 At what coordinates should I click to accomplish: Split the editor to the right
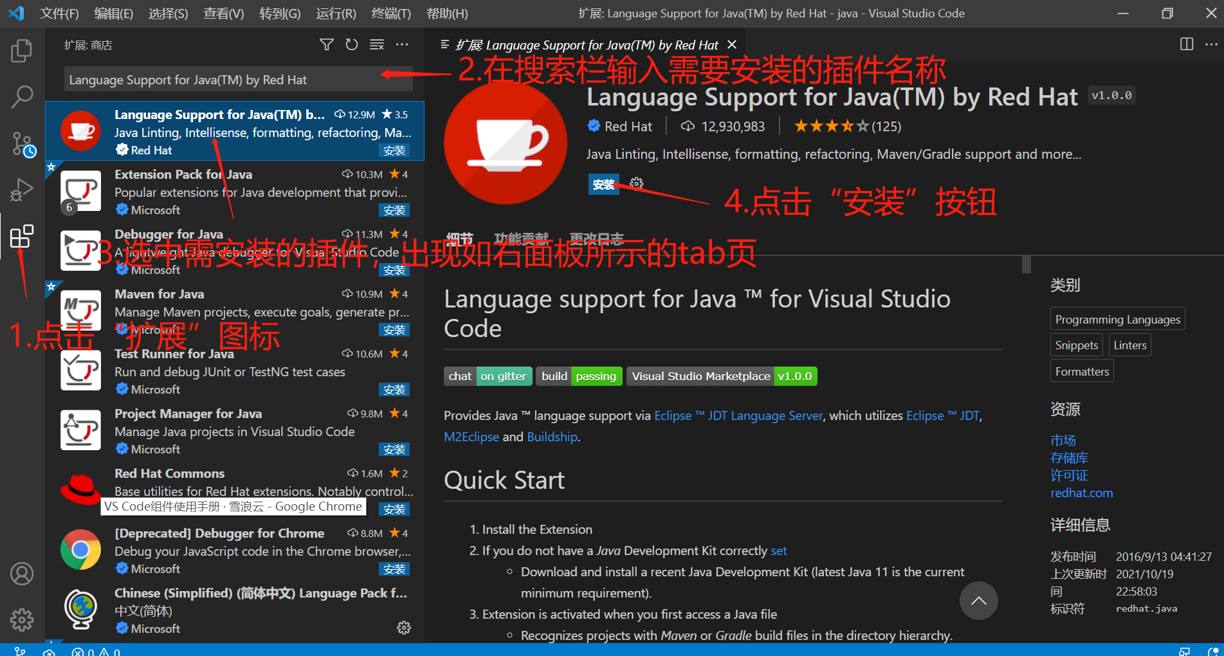coord(1187,44)
